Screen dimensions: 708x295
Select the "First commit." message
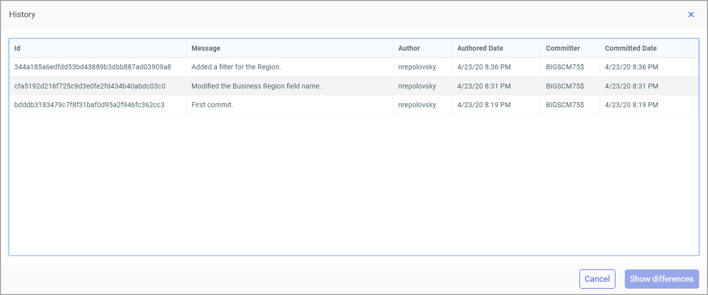212,105
